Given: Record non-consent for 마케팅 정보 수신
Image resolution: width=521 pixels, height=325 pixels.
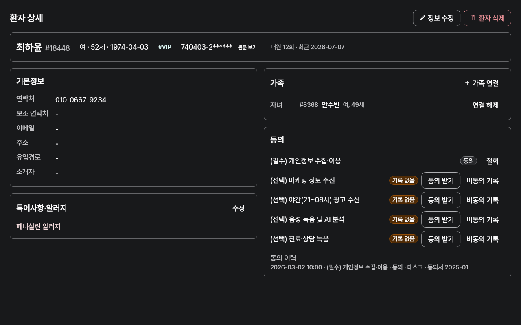Looking at the screenshot, I should (483, 180).
